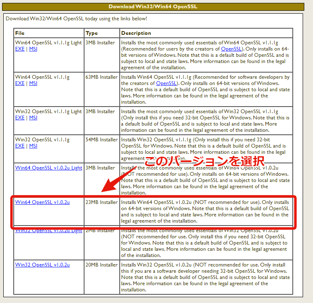Image resolution: width=313 pixels, height=303 pixels.
Task: Click the EXE link under the 63MB Installer row
Action: [x=20, y=83]
